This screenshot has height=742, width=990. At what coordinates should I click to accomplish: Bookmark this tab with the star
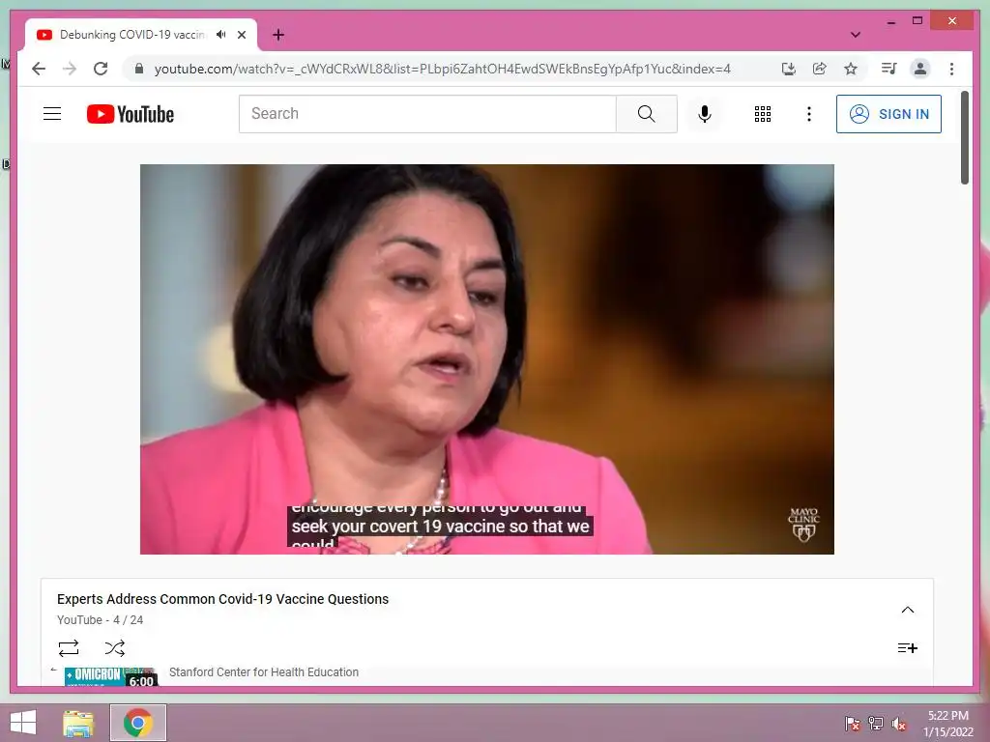(x=851, y=69)
